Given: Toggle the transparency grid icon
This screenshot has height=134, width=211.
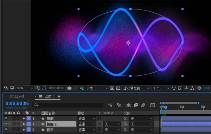Looking at the screenshot, I should [118, 88].
